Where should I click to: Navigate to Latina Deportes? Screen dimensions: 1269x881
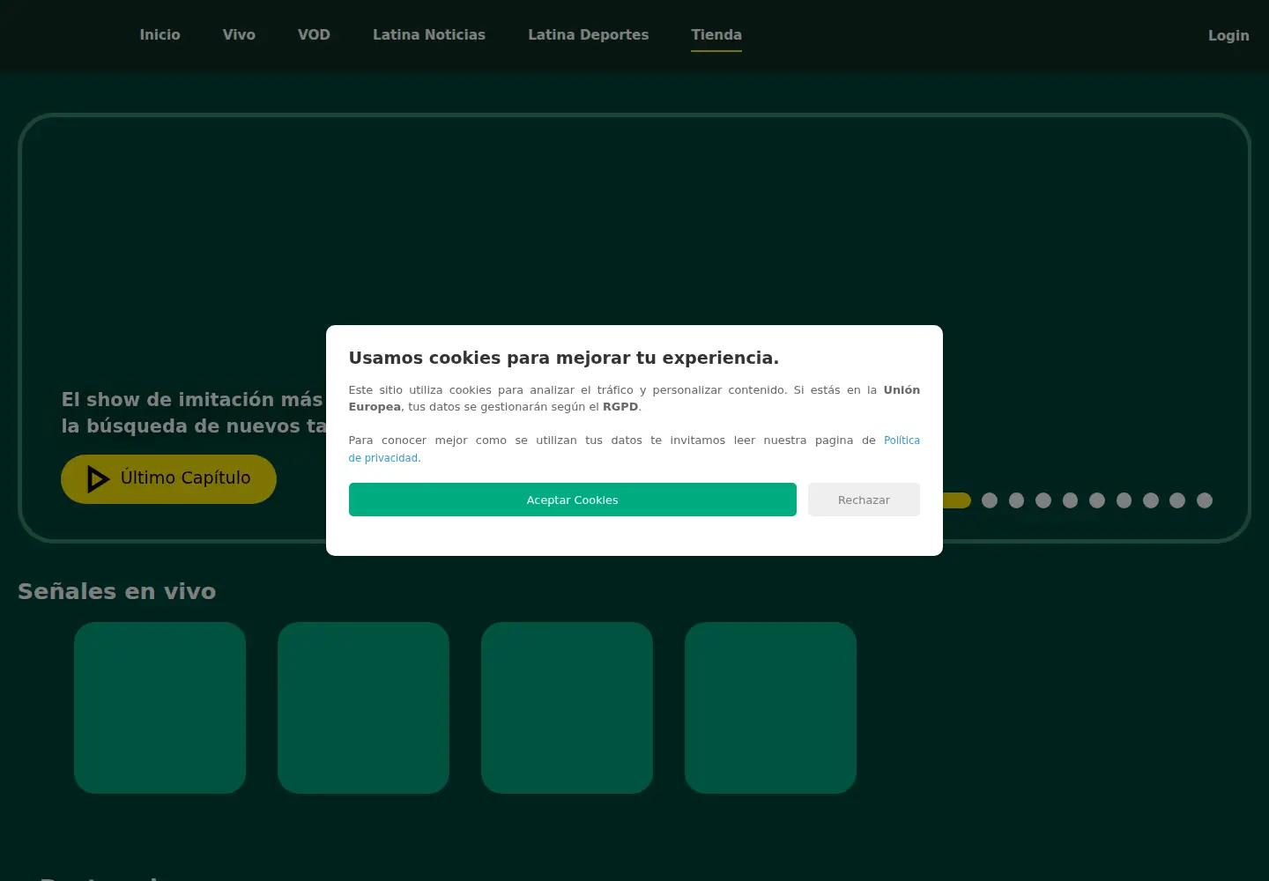tap(588, 35)
